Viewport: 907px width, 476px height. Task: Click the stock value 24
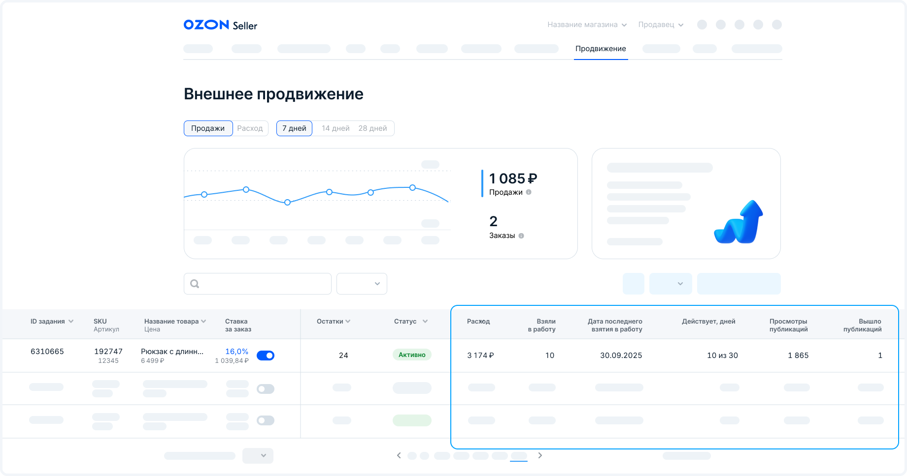tap(343, 356)
